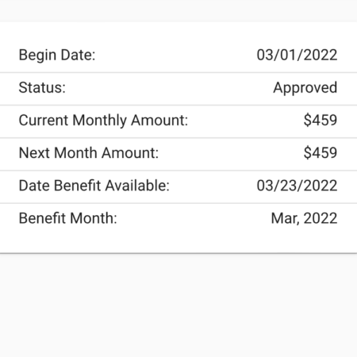Screen dimensions: 357x357
Task: Select the $459 Next Month Amount value
Action: pyautogui.click(x=321, y=152)
